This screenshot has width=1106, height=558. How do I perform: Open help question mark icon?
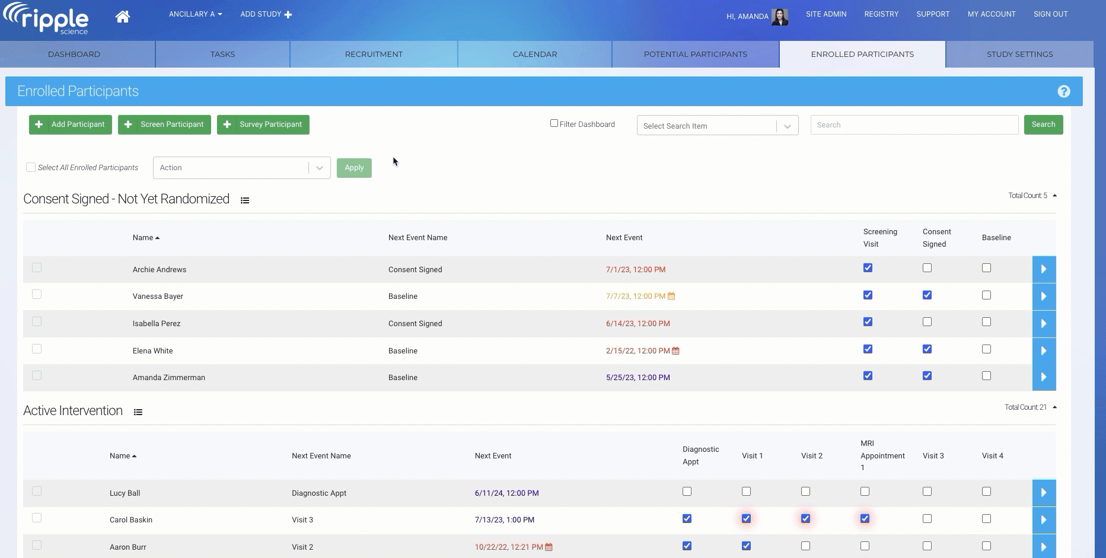click(1064, 91)
